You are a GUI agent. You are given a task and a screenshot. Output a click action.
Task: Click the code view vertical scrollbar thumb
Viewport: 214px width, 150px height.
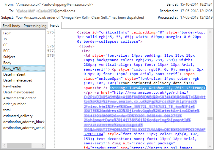click(x=210, y=119)
